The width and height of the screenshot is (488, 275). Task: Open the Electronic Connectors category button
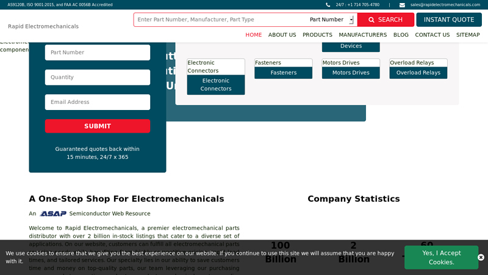pos(216,84)
